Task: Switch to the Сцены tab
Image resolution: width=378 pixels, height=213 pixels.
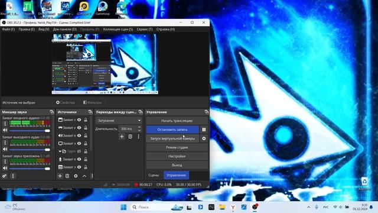Action: (x=154, y=175)
